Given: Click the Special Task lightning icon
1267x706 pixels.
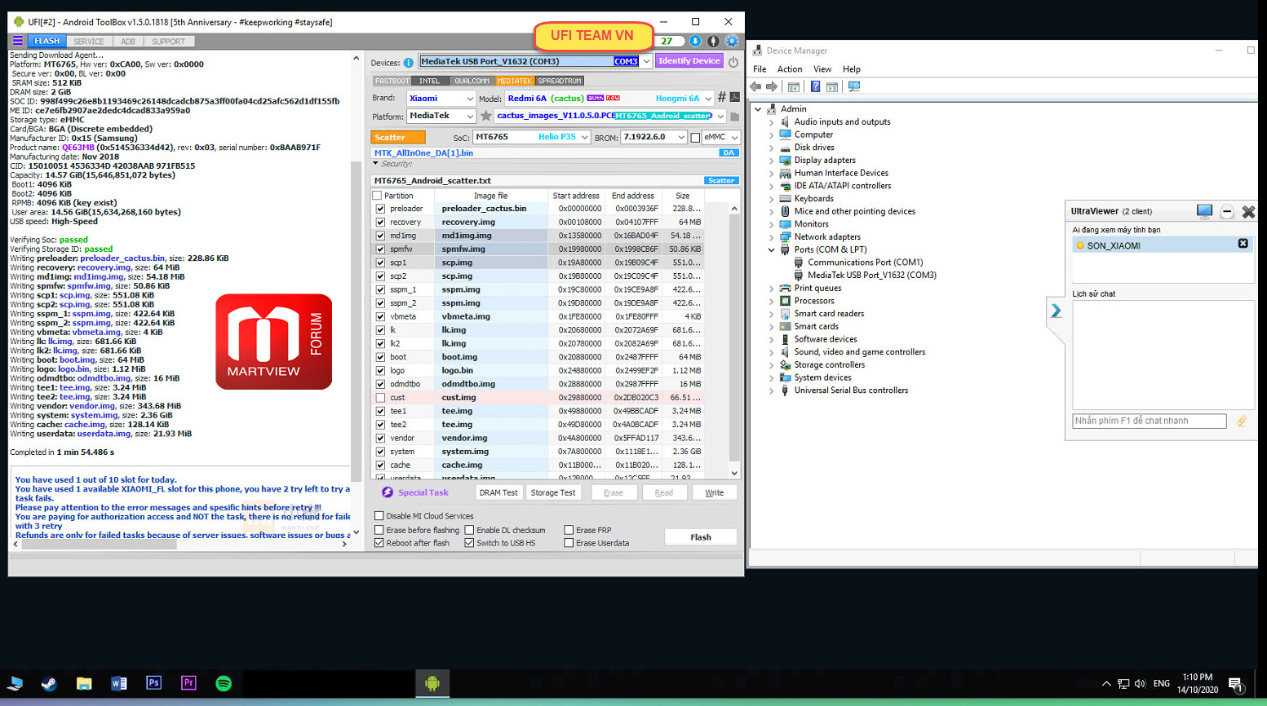Looking at the screenshot, I should (x=388, y=492).
